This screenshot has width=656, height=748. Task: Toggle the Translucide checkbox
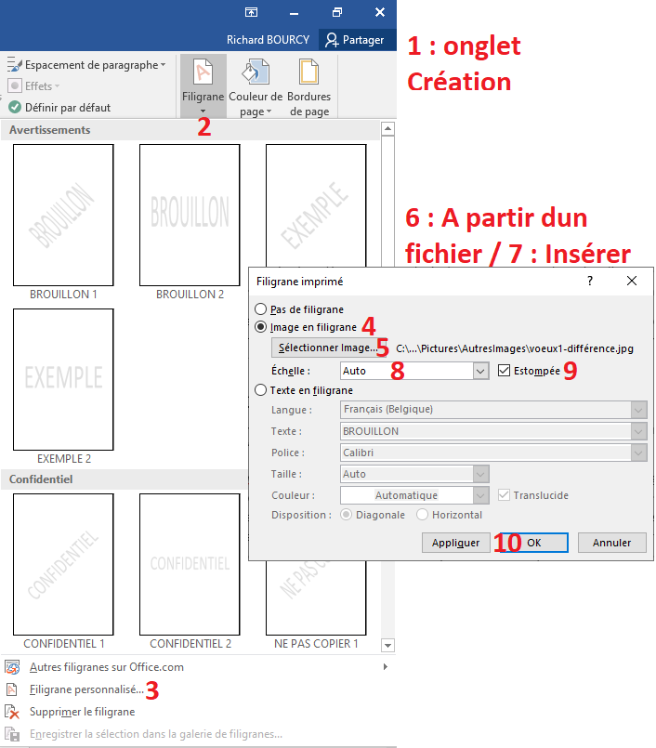[x=504, y=494]
